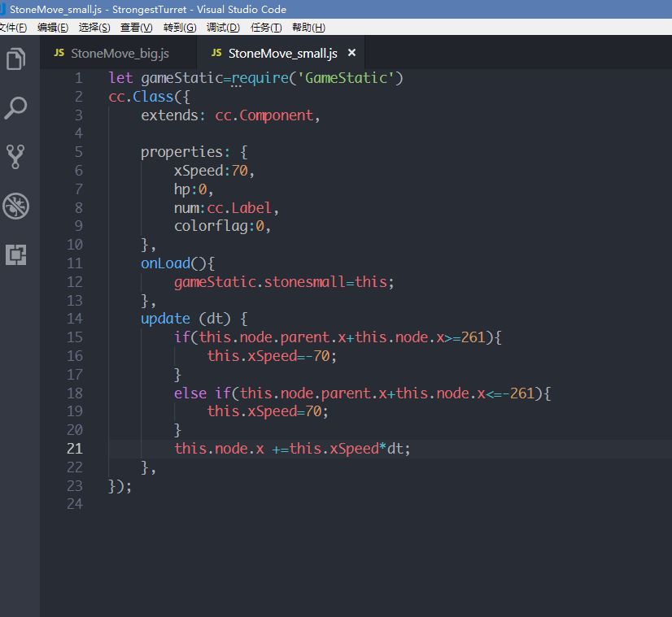This screenshot has width=672, height=617.
Task: Click 'cc.Class' on line 2
Action: (141, 97)
